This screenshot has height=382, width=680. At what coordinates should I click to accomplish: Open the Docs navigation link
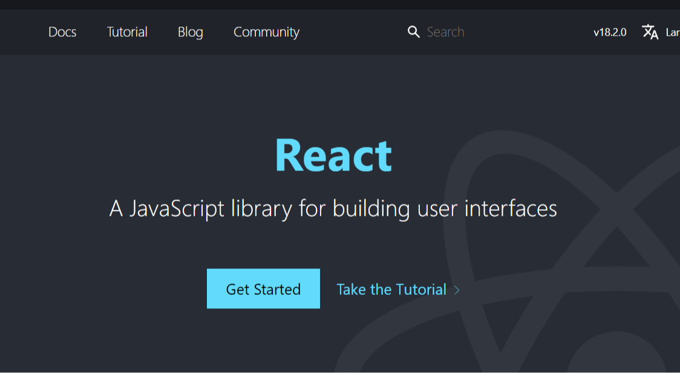point(62,32)
